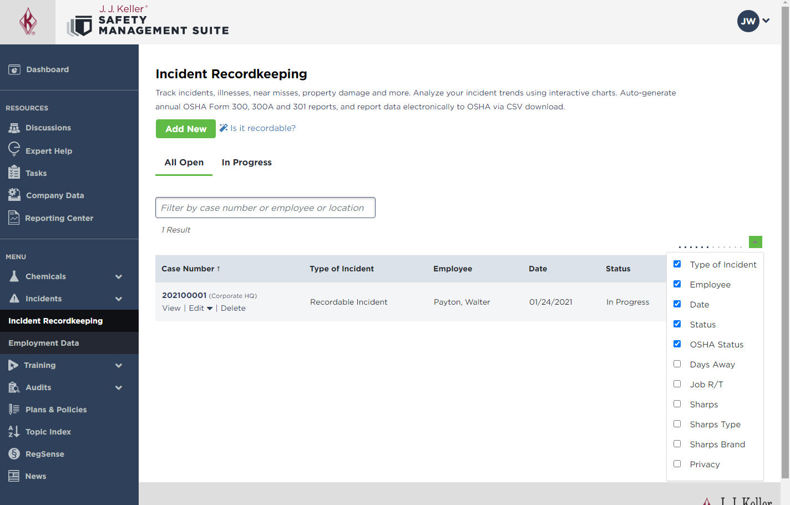Click the Topic Index A-Z icon
The image size is (790, 505).
pyautogui.click(x=14, y=431)
